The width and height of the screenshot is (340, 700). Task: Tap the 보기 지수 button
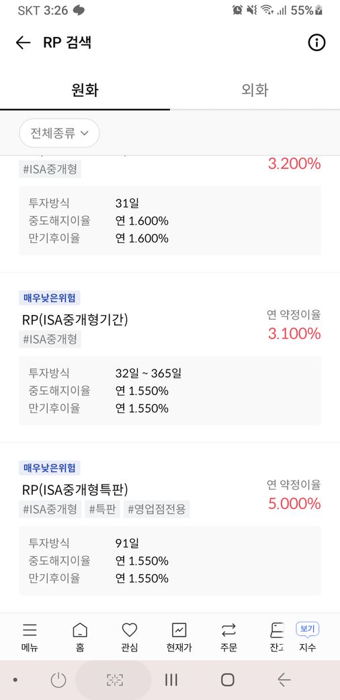pos(308,637)
